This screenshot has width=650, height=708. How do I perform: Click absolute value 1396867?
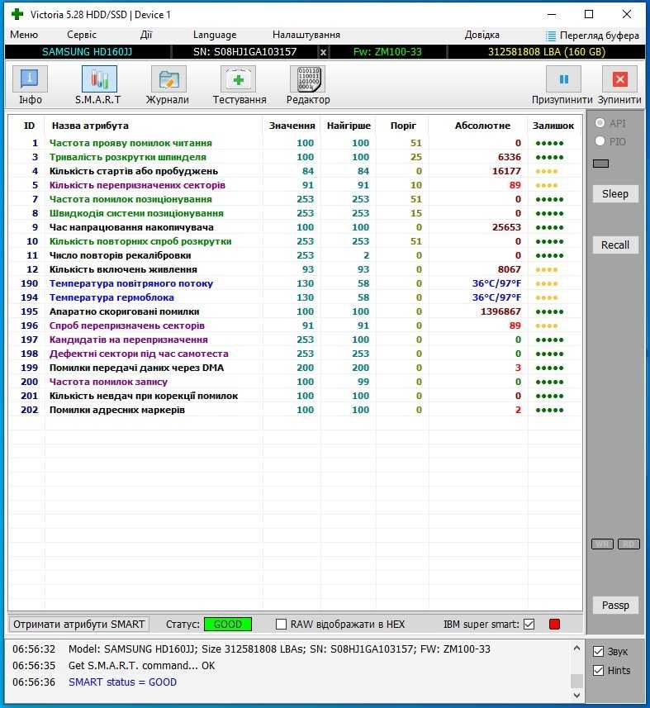[501, 311]
